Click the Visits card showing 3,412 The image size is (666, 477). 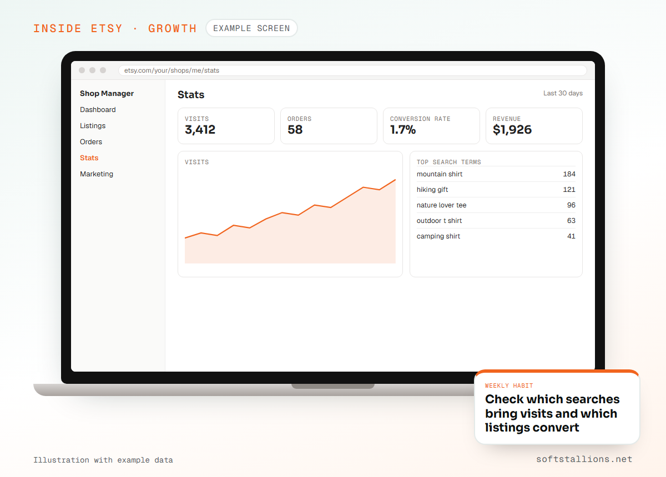[226, 126]
